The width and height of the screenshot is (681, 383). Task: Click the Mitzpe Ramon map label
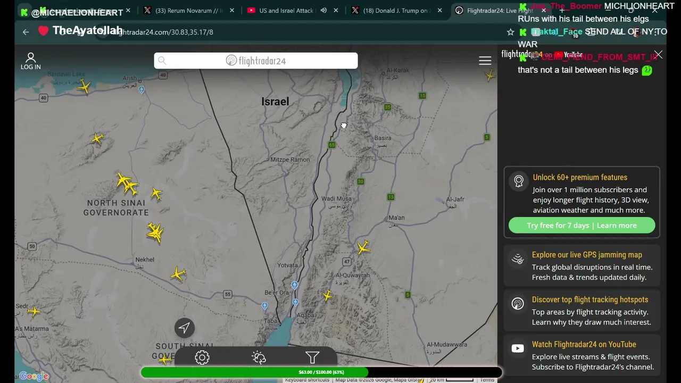pyautogui.click(x=290, y=160)
